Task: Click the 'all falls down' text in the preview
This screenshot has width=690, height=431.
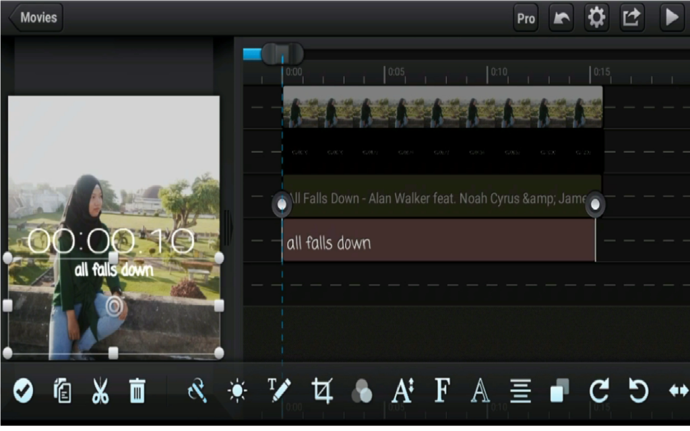Action: pos(114,269)
